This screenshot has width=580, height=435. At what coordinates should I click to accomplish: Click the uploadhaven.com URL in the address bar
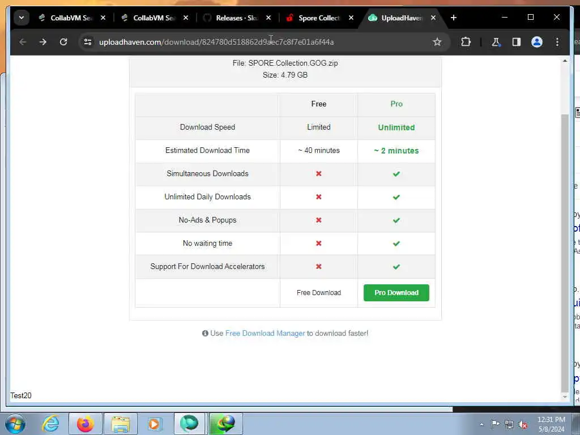click(x=216, y=42)
